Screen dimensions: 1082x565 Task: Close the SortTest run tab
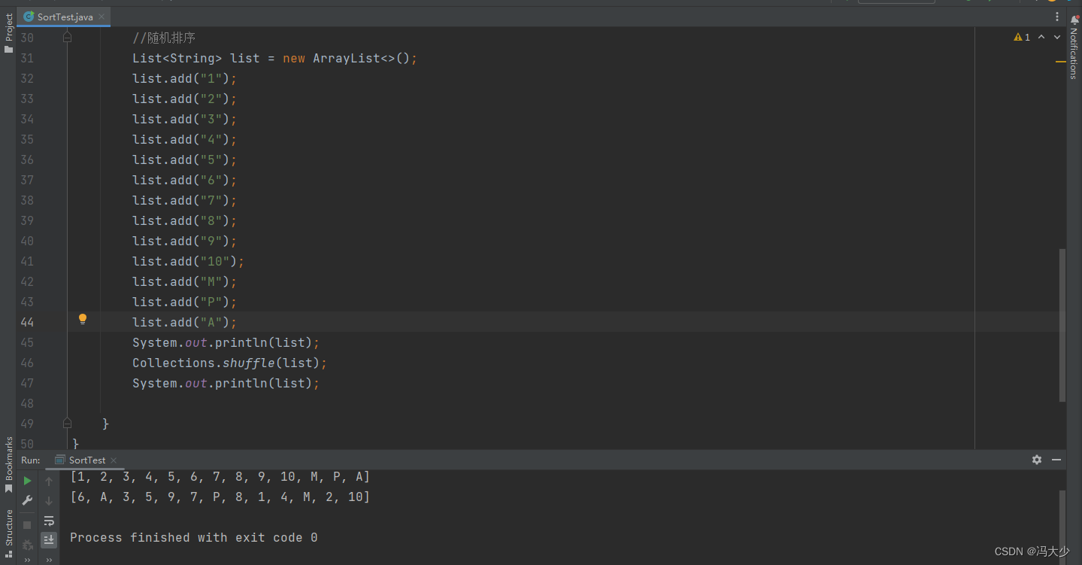[x=114, y=460]
